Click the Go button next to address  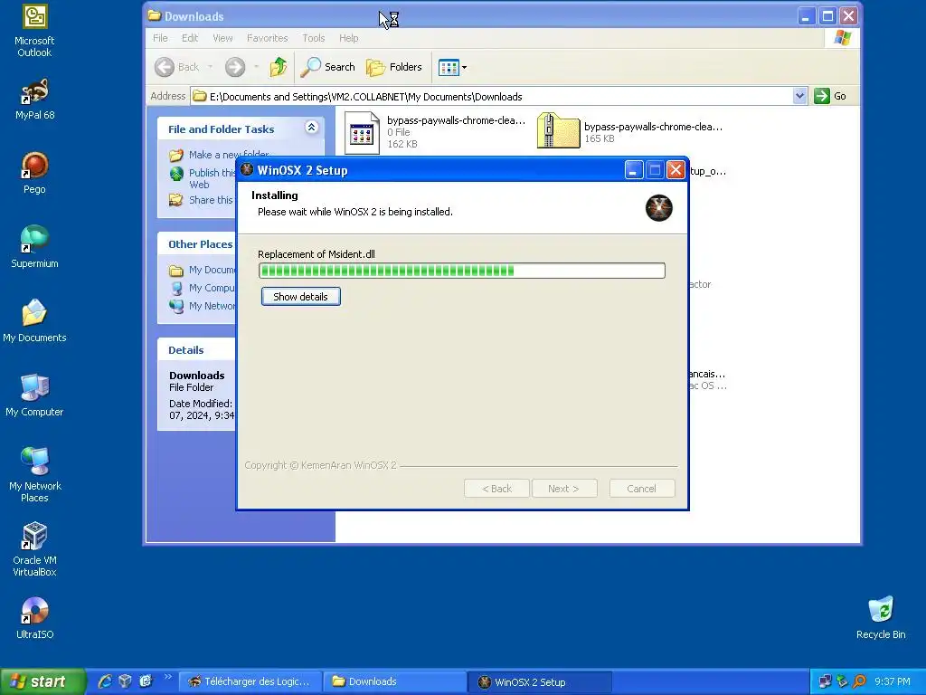pos(830,96)
